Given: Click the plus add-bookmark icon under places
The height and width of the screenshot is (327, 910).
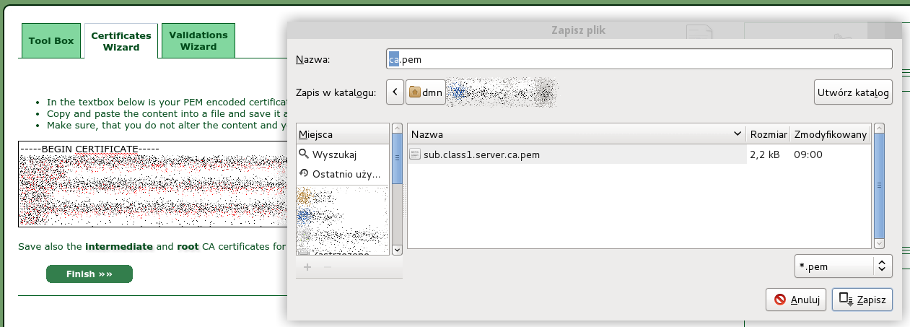Looking at the screenshot, I should tap(307, 267).
